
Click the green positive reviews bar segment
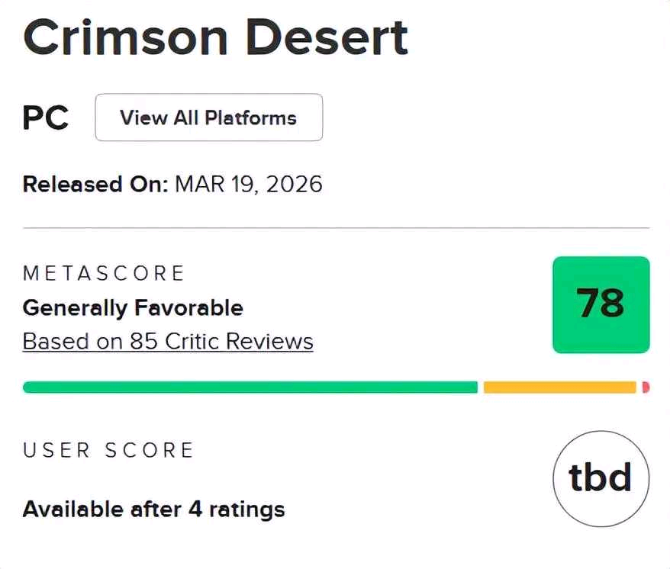[x=250, y=387]
